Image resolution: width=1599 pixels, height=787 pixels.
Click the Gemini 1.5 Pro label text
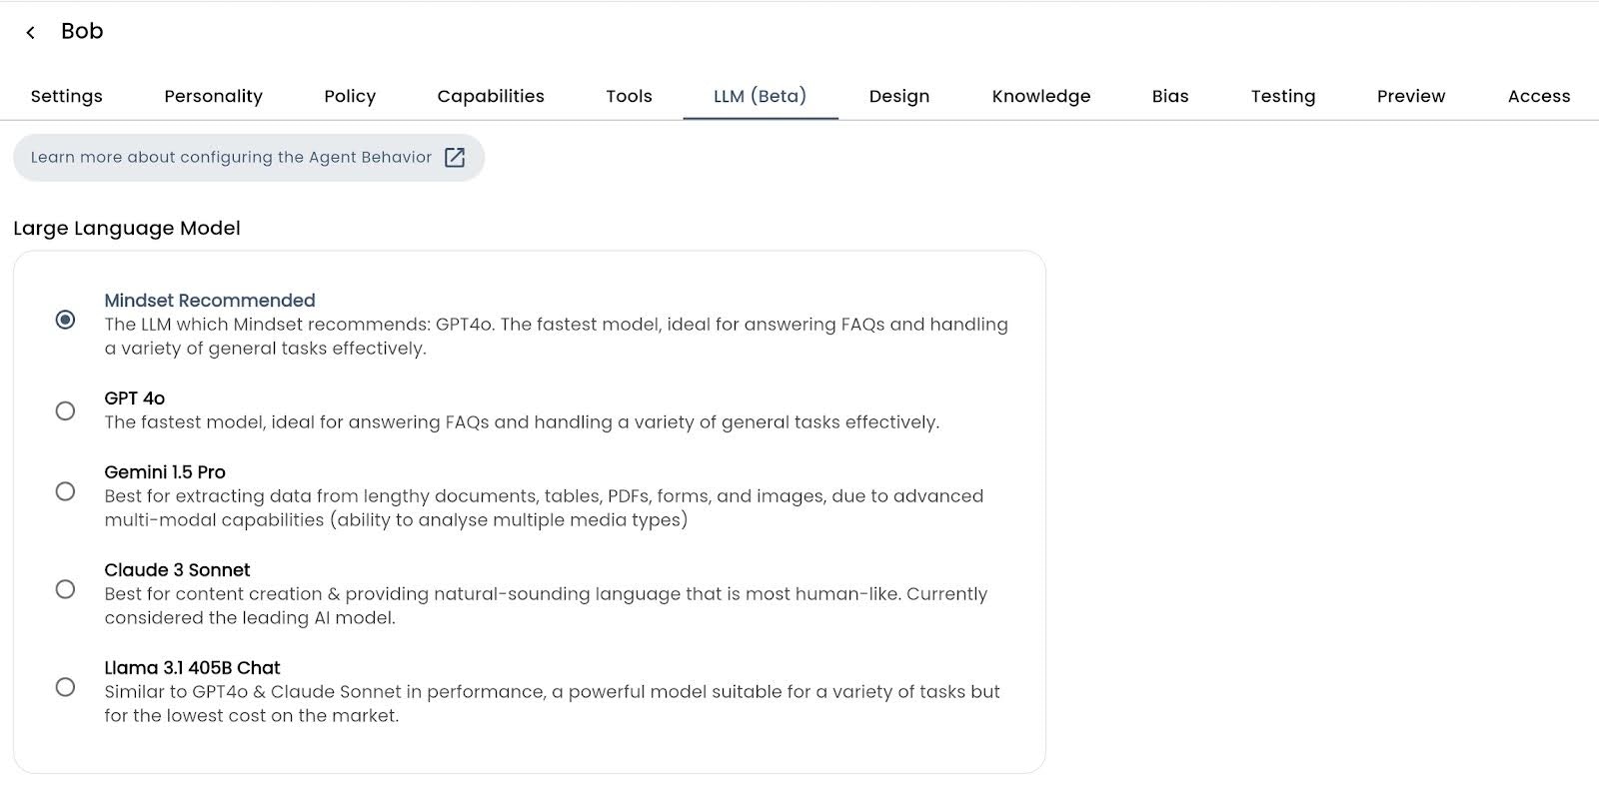165,472
